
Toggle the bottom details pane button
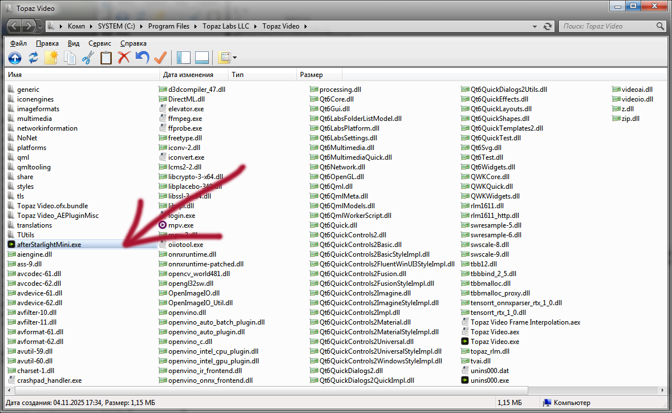[202, 58]
